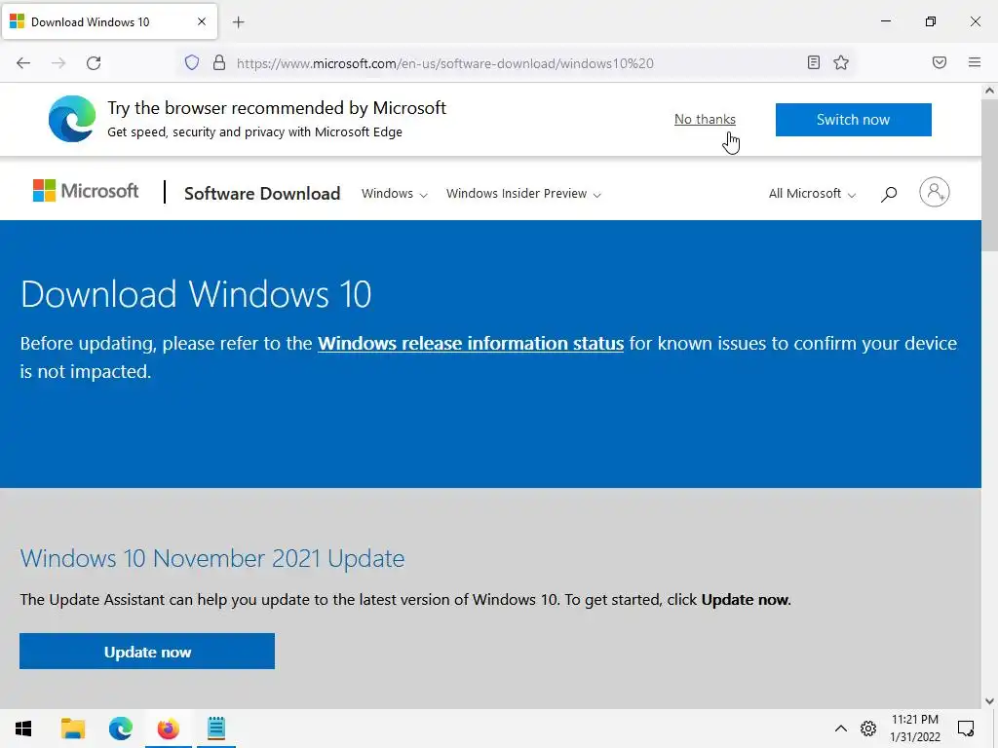Screen dimensions: 998x748
Task: Close the Download Windows 10 tab
Action: pyautogui.click(x=201, y=21)
